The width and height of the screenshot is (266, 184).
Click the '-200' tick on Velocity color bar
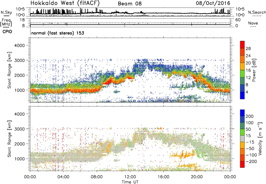point(251,161)
